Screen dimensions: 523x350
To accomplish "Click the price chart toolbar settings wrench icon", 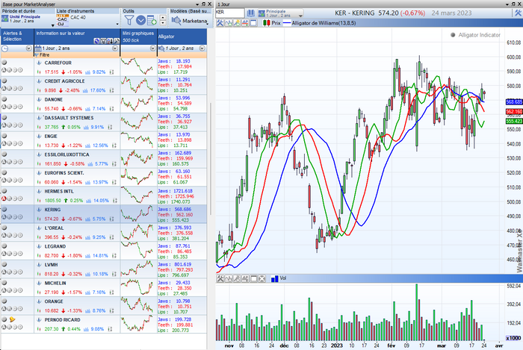I will coord(220,23).
